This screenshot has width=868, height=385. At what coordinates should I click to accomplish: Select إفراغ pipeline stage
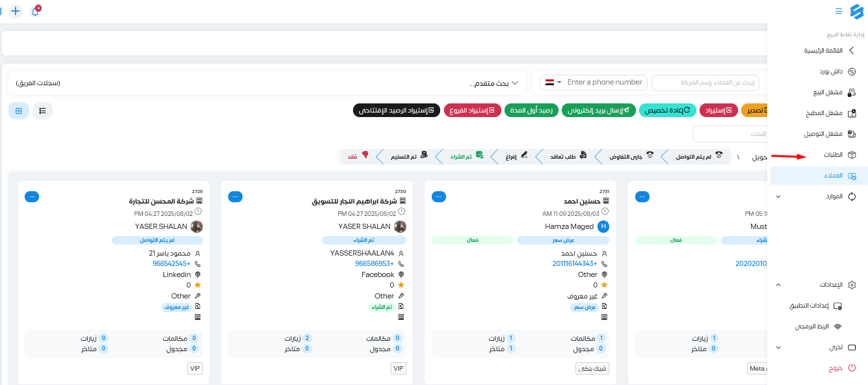pyautogui.click(x=517, y=157)
